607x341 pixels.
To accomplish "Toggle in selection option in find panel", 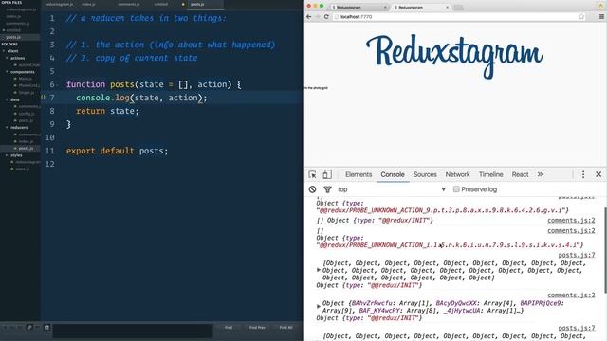I will [37, 328].
